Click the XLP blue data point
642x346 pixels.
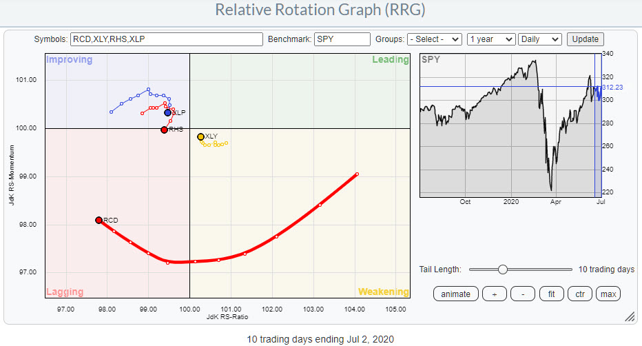[167, 112]
